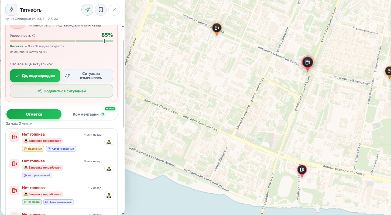Open the Комментарии tab
This screenshot has width=391, height=215.
(89, 114)
